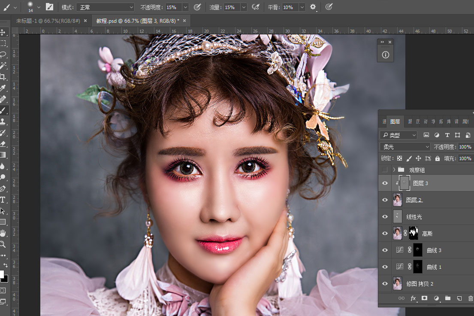Select the Zoom tool

(x=3, y=244)
